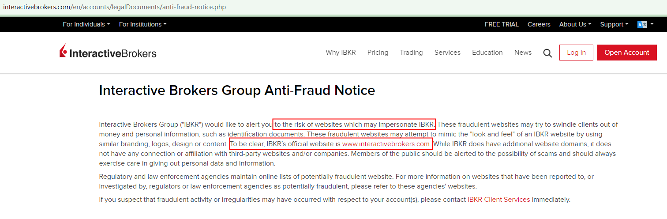Open the IBKR Client Services link
The height and width of the screenshot is (219, 667).
click(498, 200)
